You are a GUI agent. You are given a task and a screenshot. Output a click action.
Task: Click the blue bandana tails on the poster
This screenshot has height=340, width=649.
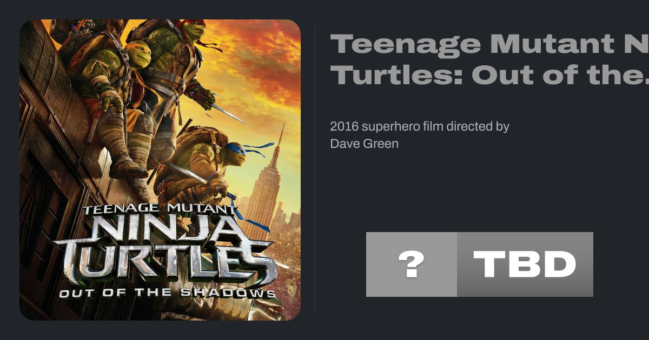[260, 147]
